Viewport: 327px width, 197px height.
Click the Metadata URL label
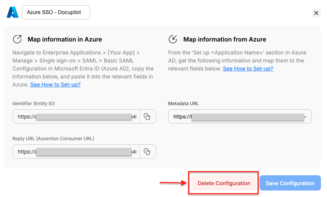coord(183,104)
